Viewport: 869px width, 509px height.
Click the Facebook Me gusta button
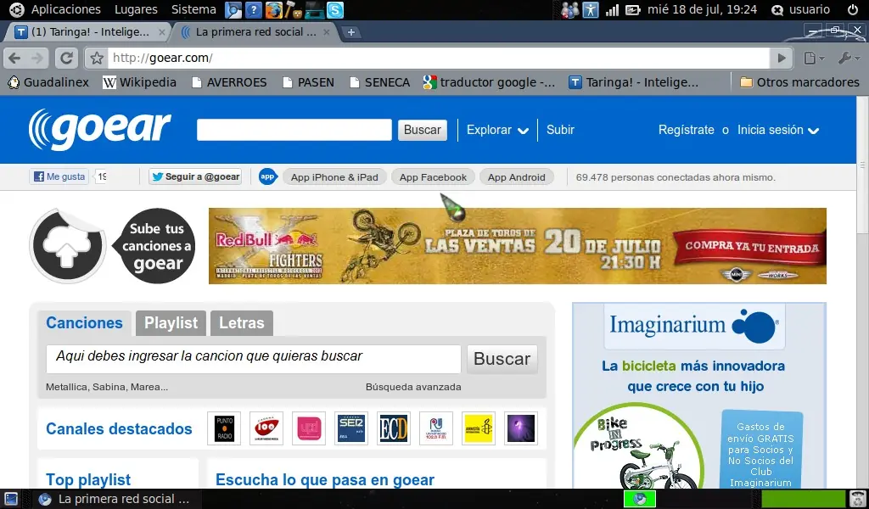click(59, 176)
